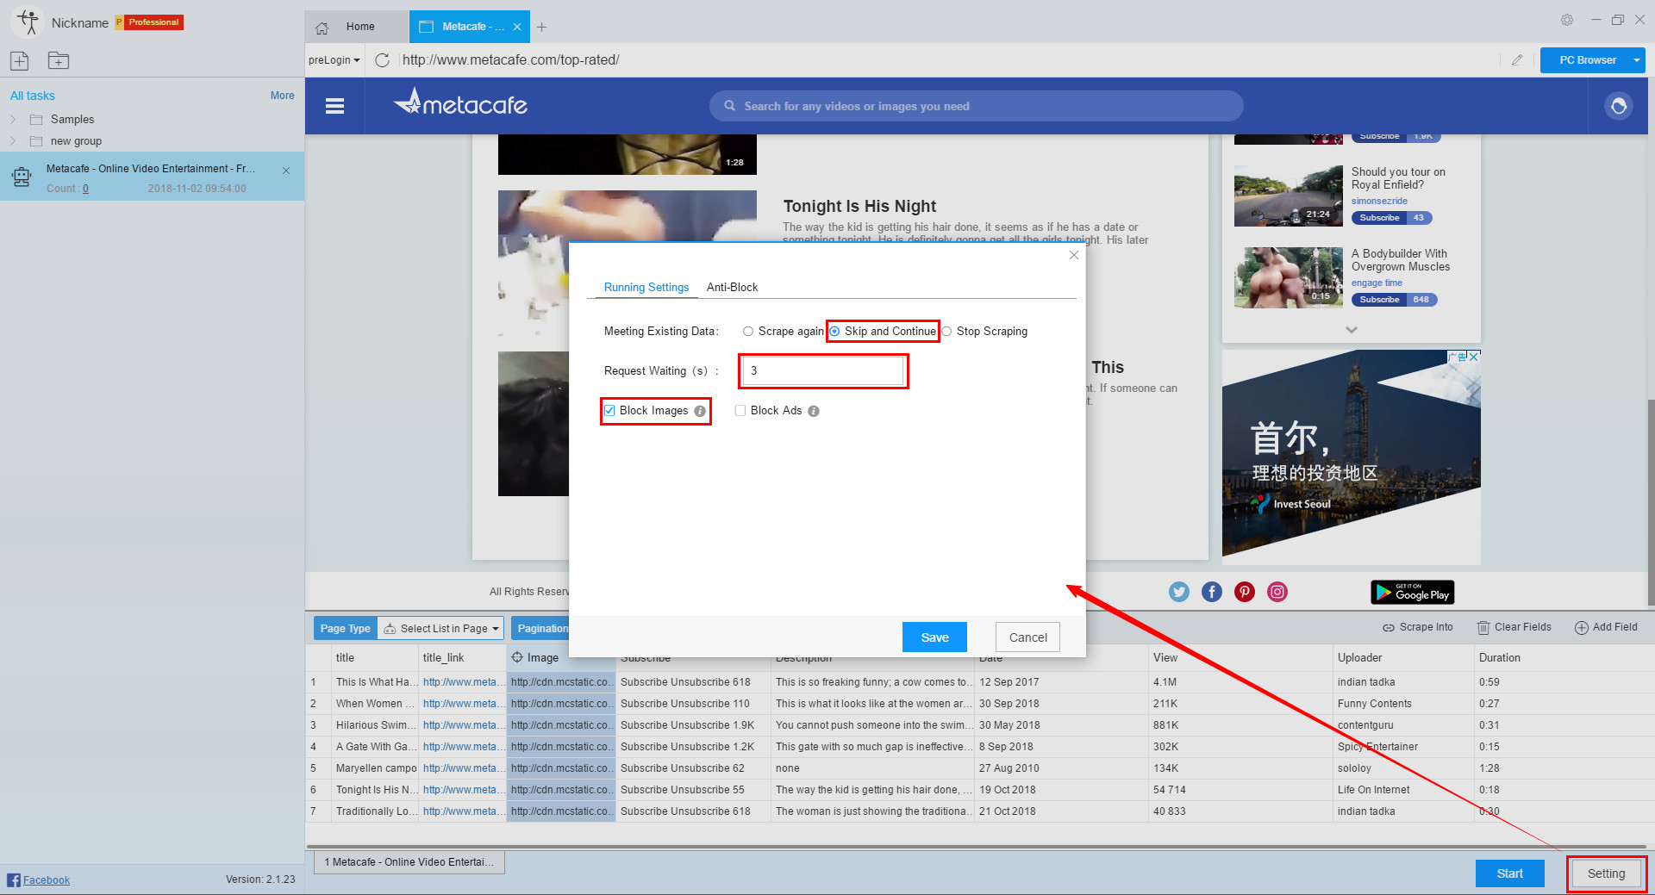Select Scrape again radio option

pos(748,332)
